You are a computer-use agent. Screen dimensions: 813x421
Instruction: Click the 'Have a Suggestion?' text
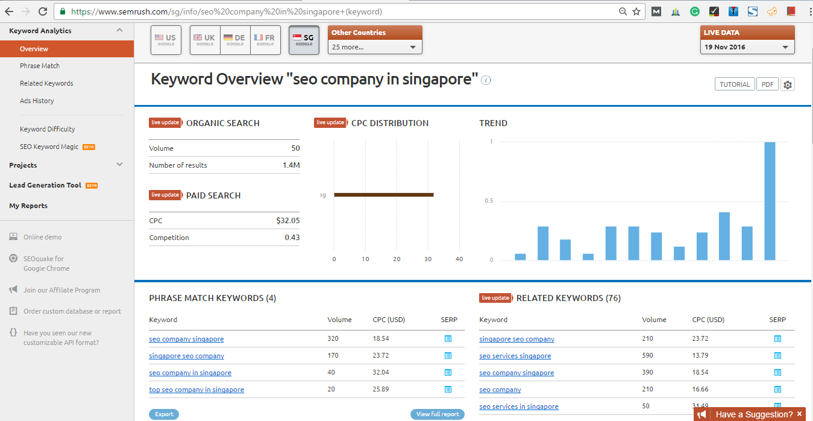pyautogui.click(x=754, y=414)
